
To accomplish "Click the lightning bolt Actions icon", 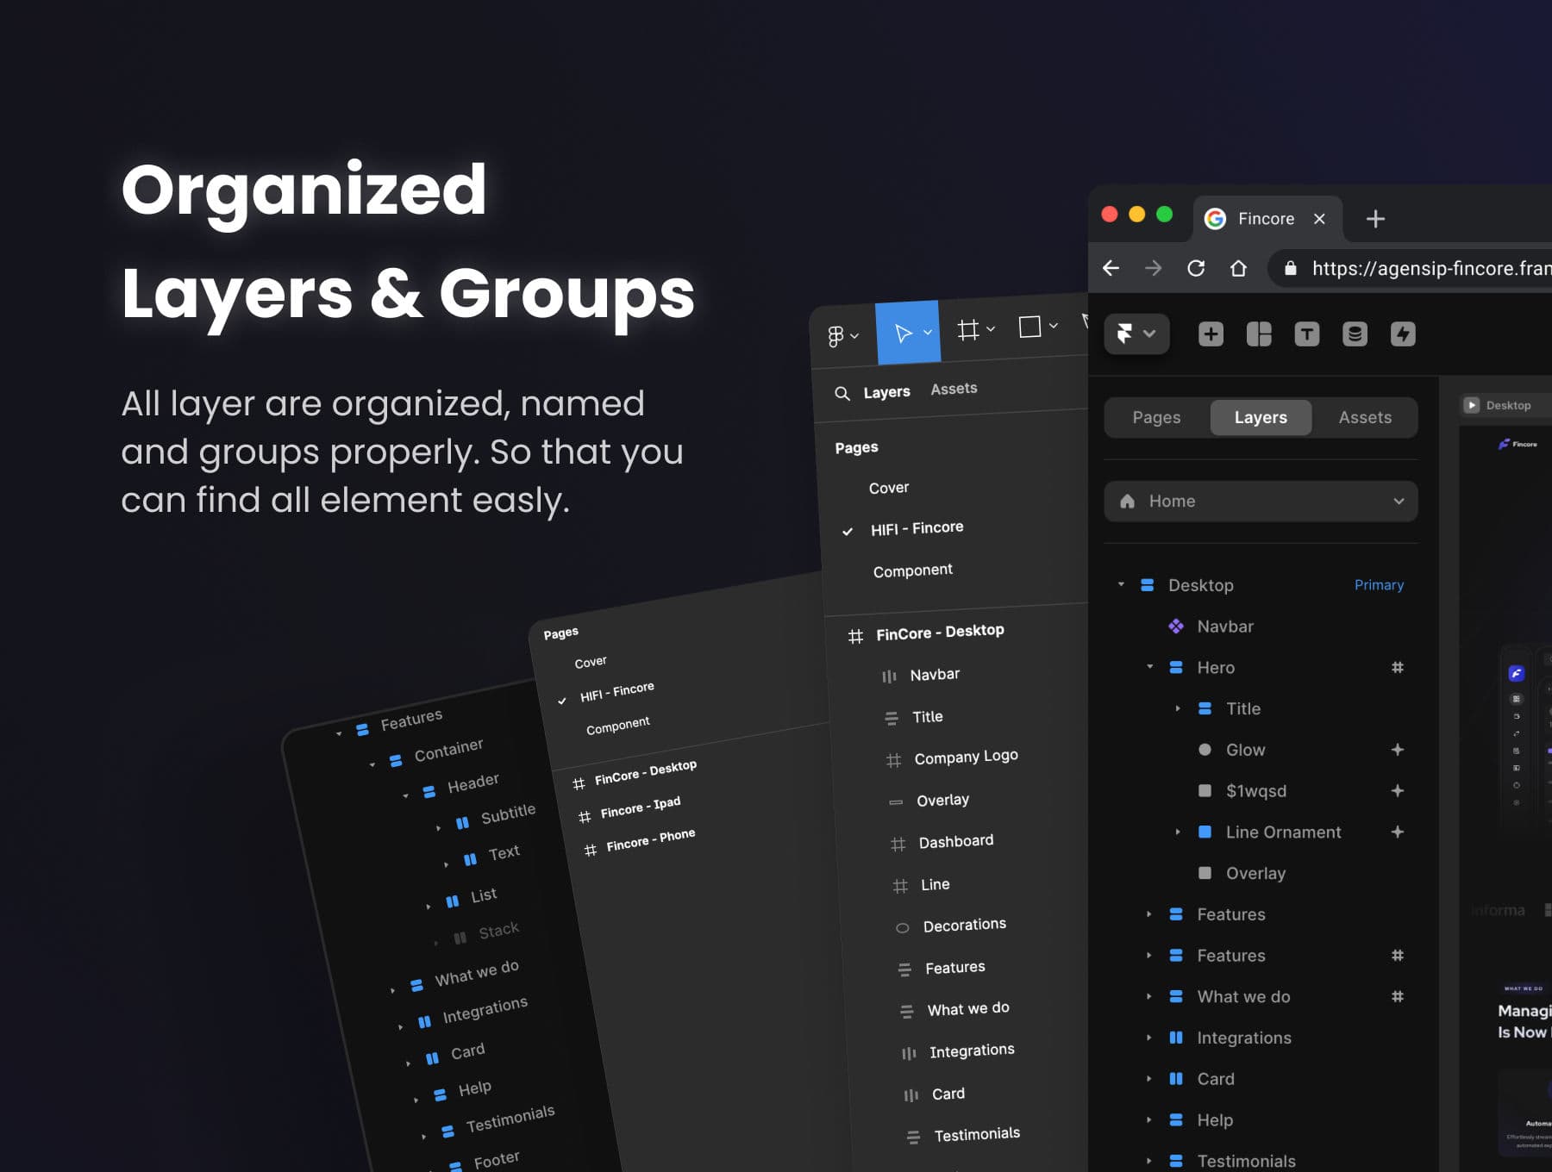I will [1403, 334].
